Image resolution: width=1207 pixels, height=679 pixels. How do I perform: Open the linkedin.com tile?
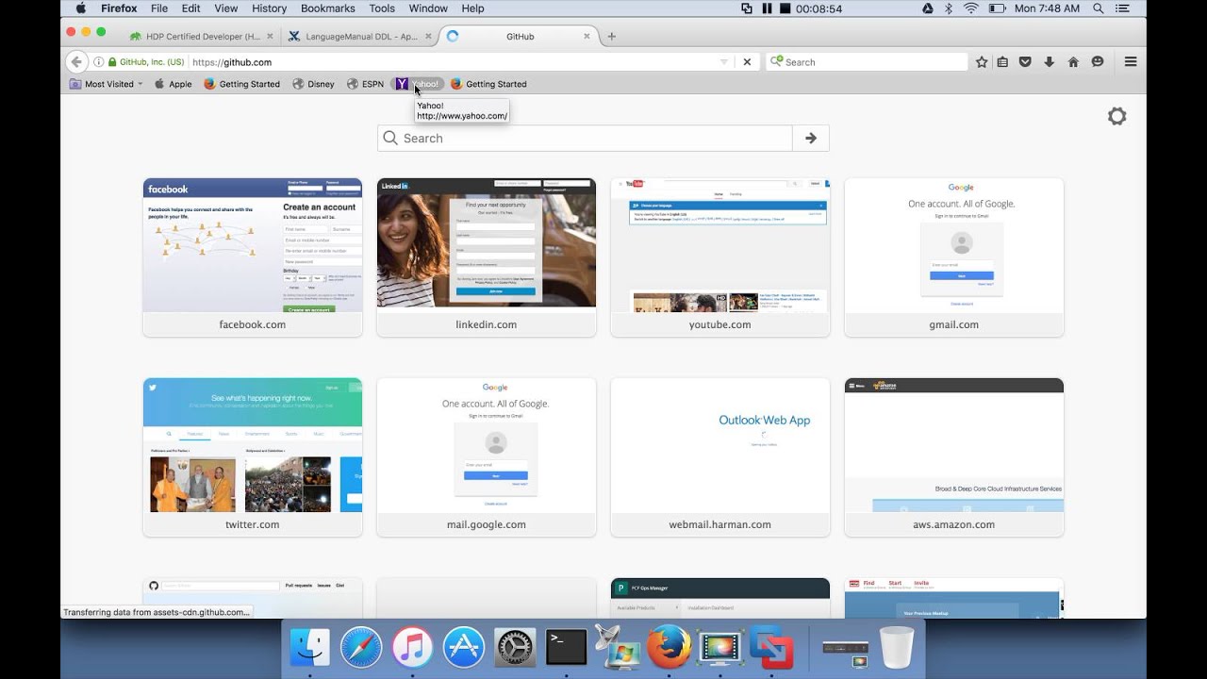pyautogui.click(x=487, y=257)
